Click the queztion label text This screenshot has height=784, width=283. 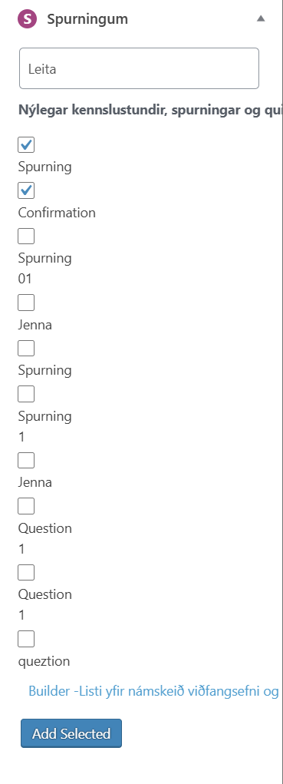pyautogui.click(x=44, y=661)
